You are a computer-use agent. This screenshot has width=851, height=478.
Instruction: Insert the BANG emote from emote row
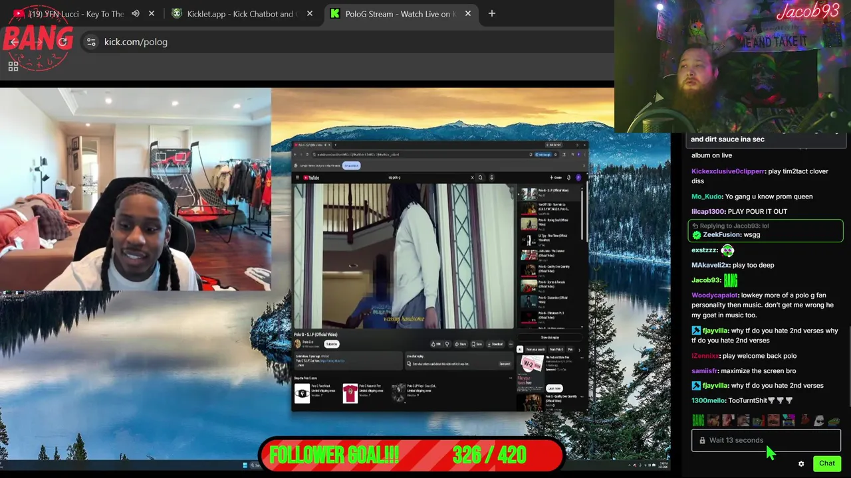click(x=698, y=420)
